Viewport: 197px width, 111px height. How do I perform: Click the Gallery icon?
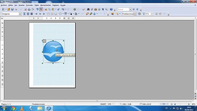[95, 9]
